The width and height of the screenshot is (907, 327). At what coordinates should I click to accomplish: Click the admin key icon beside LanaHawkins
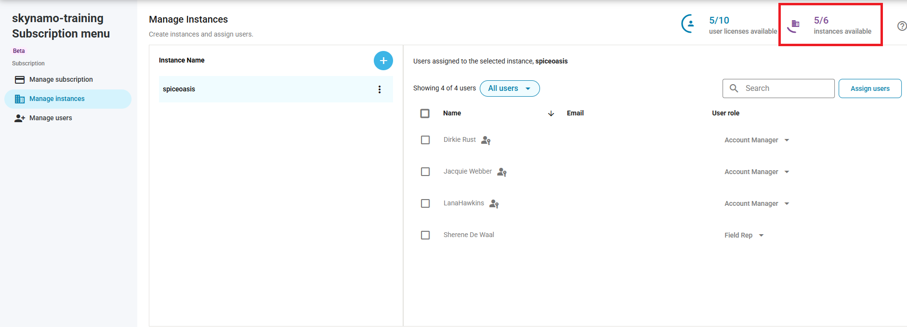[x=494, y=204]
